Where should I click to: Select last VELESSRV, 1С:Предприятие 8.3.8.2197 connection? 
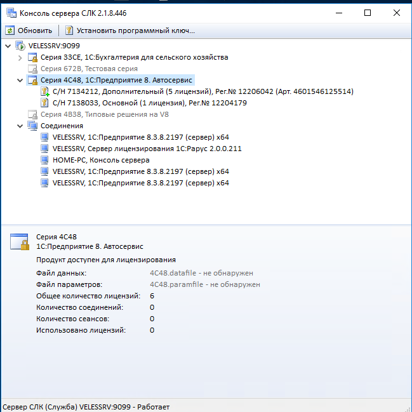point(141,183)
